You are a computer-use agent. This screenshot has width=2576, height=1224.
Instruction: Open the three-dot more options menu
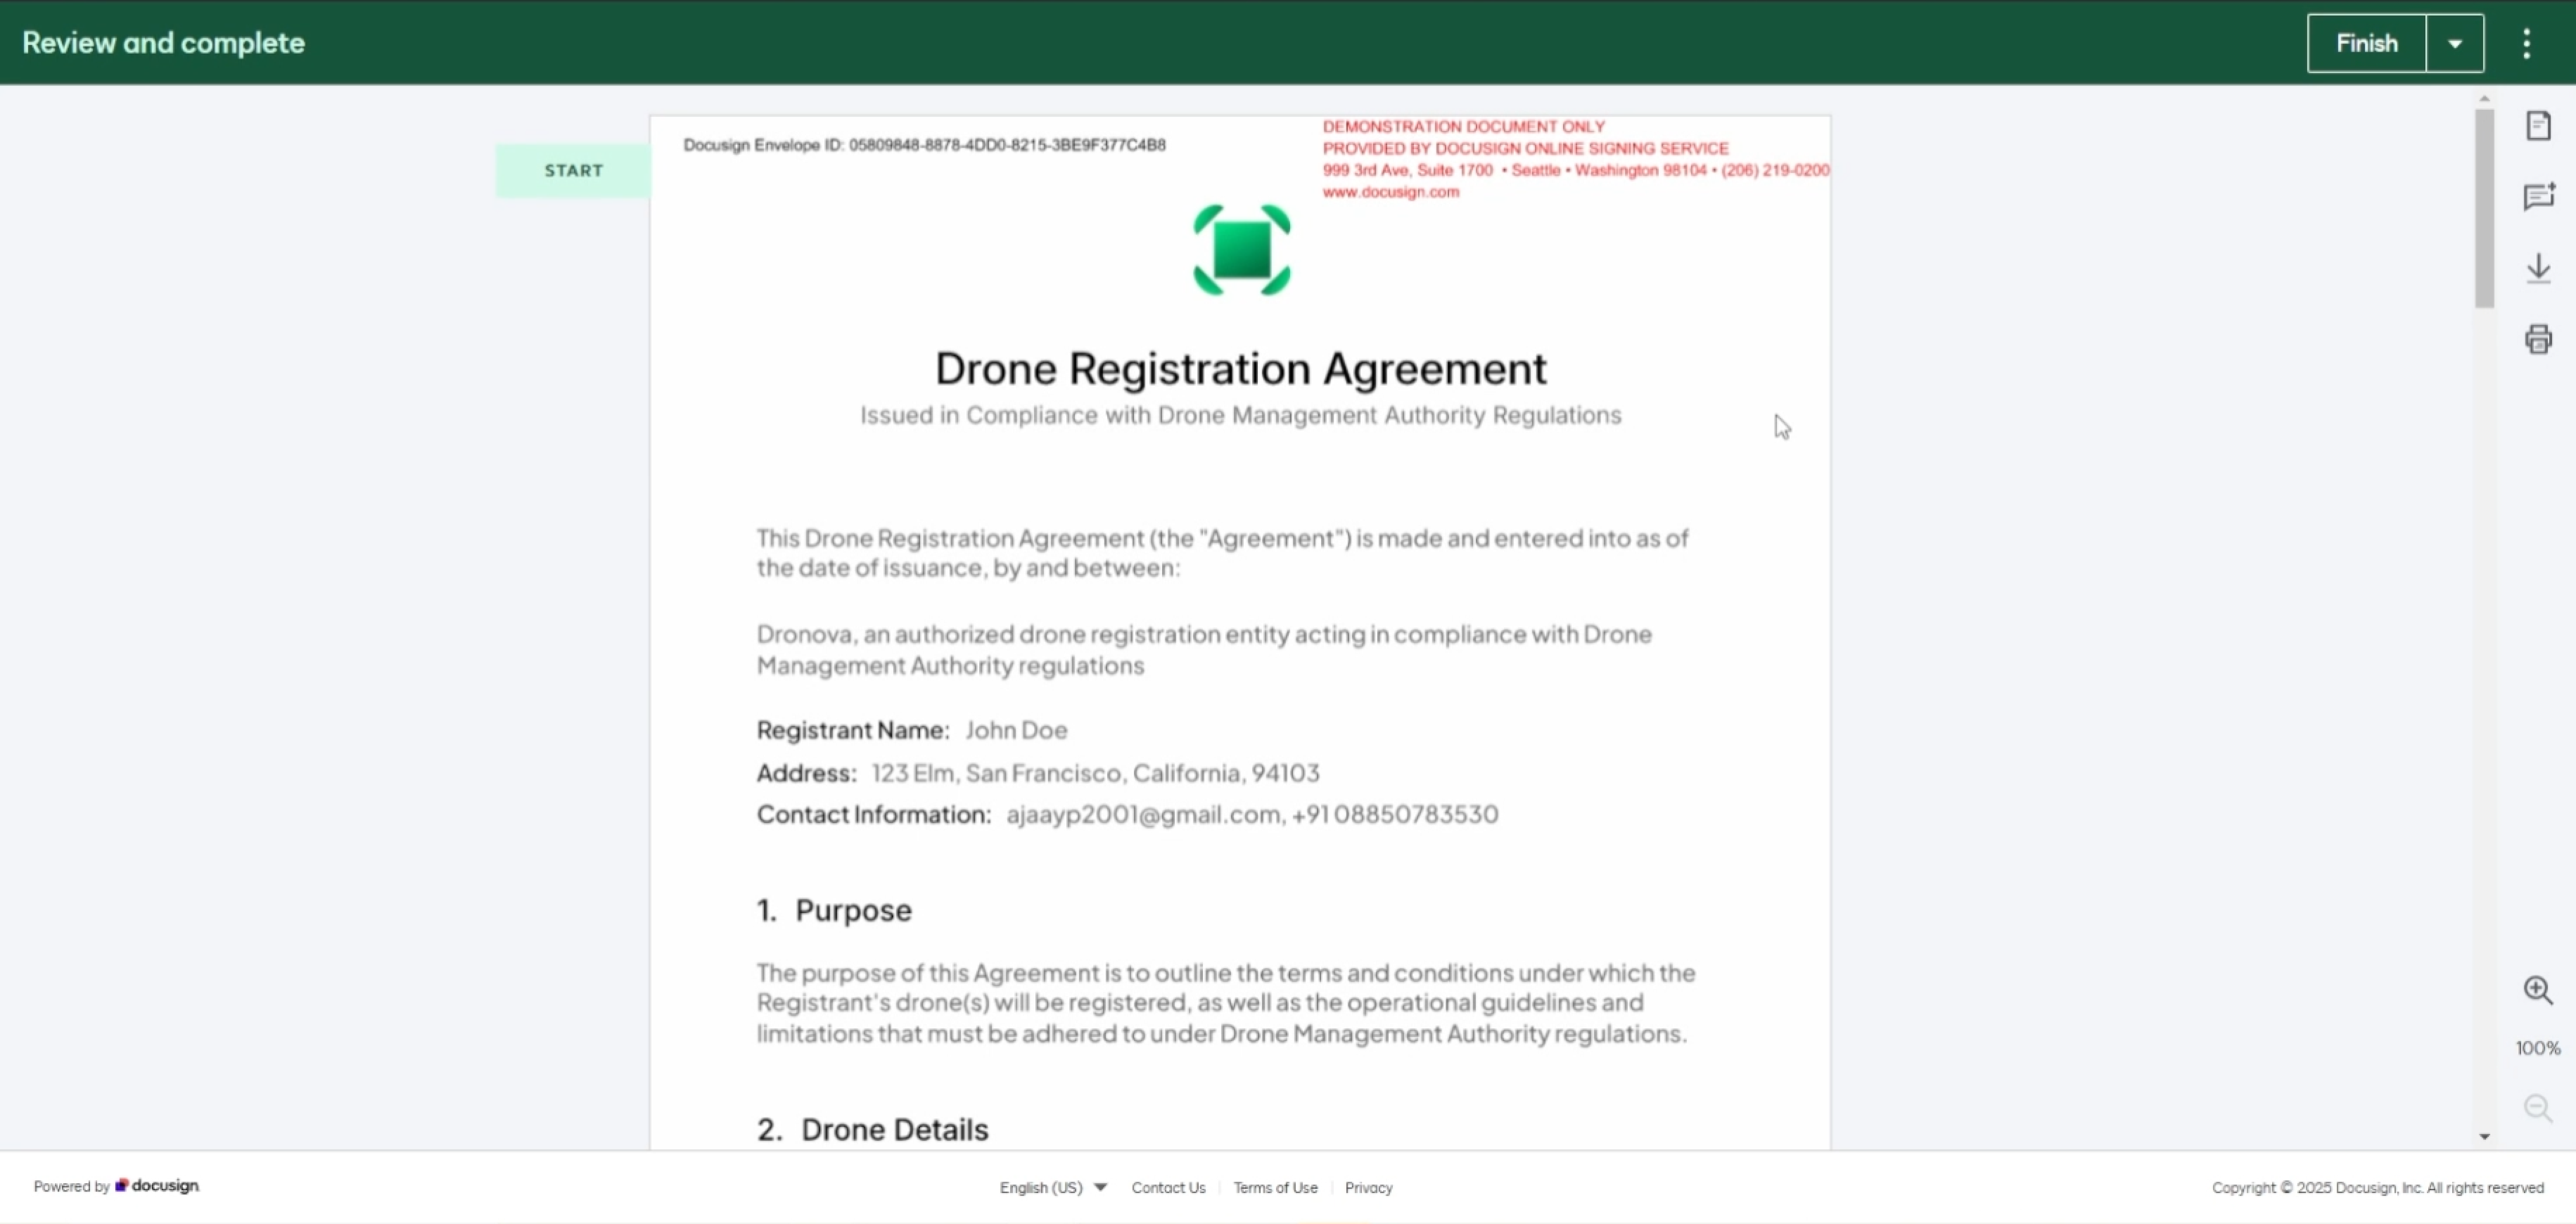(x=2526, y=43)
